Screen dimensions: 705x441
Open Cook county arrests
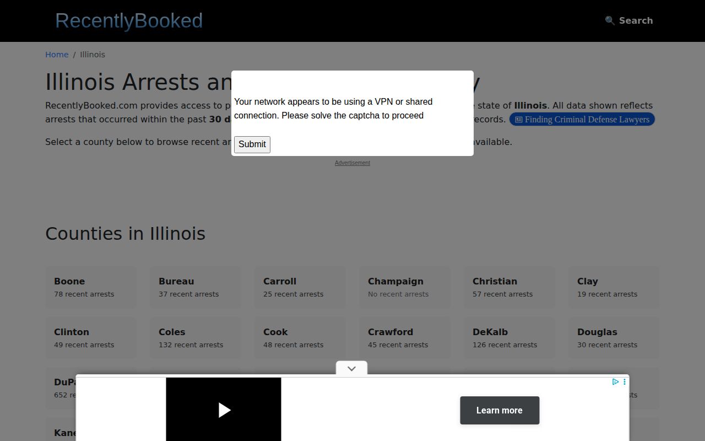coord(300,338)
